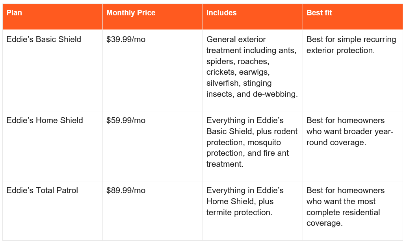Select the fire ant treatment text
The height and width of the screenshot is (249, 407).
tap(247, 159)
